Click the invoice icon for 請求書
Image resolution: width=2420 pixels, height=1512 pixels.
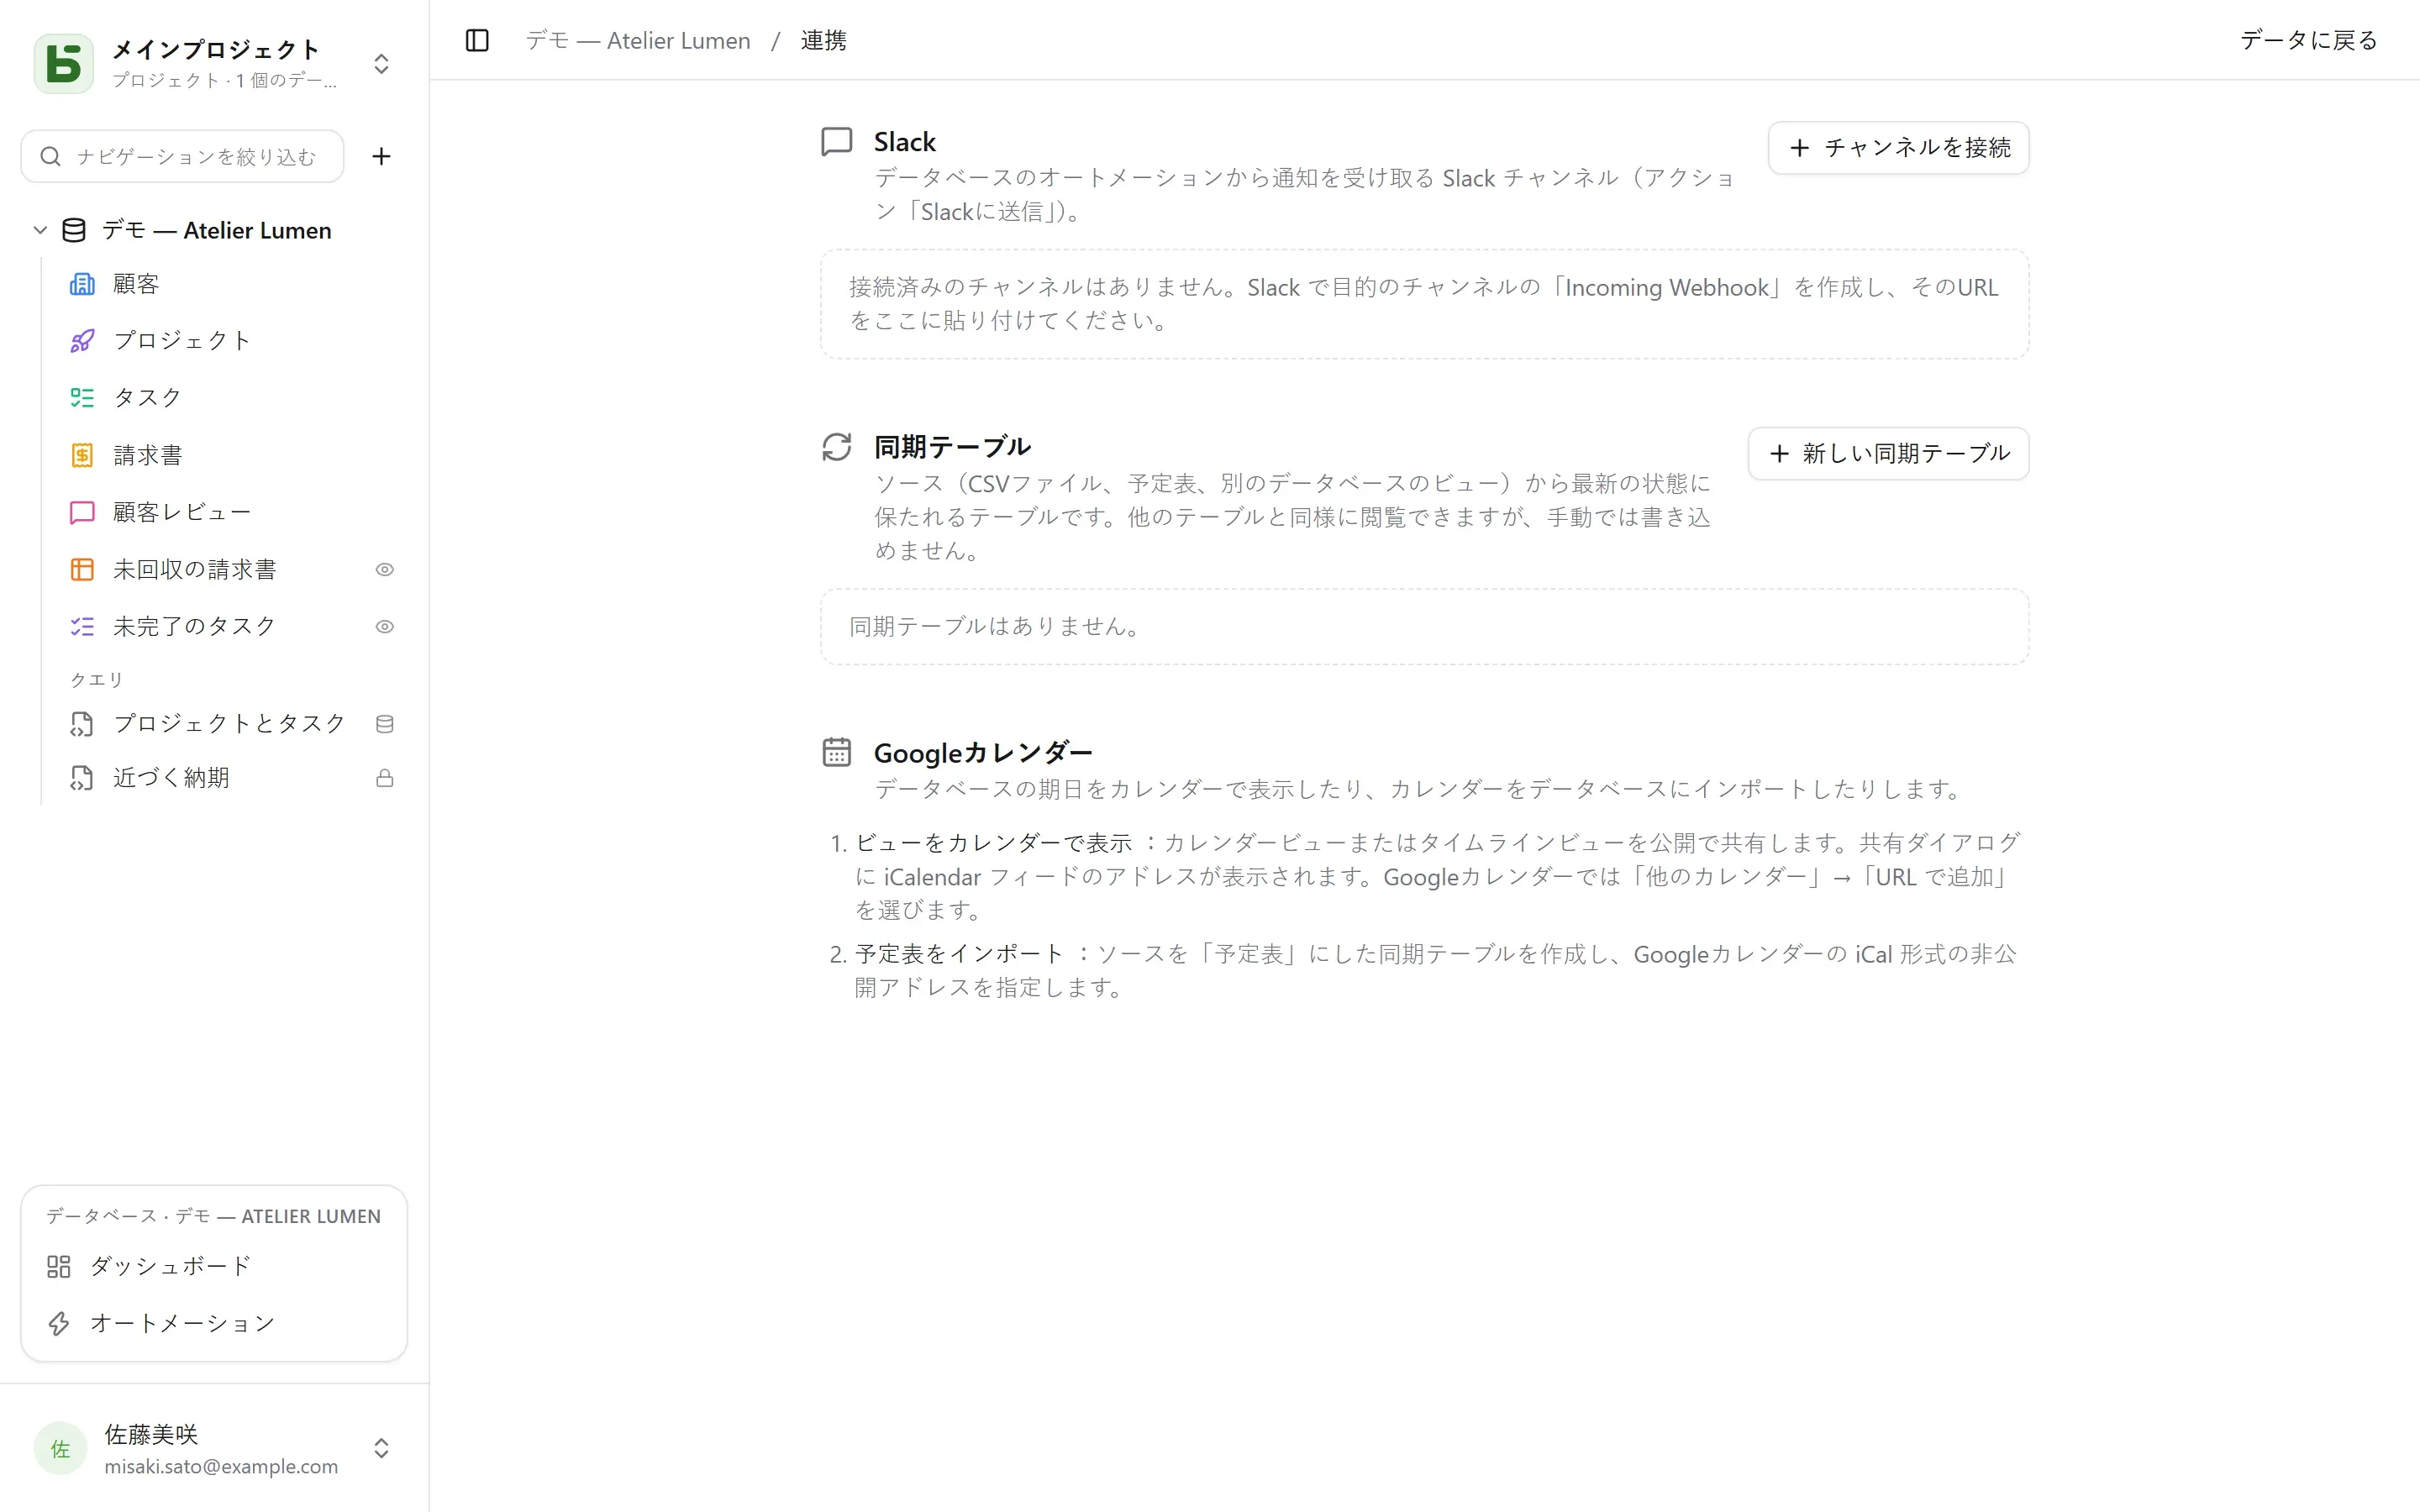tap(82, 455)
